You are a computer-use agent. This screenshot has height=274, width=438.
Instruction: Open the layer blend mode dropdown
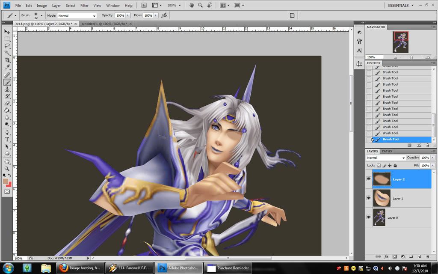pyautogui.click(x=385, y=158)
